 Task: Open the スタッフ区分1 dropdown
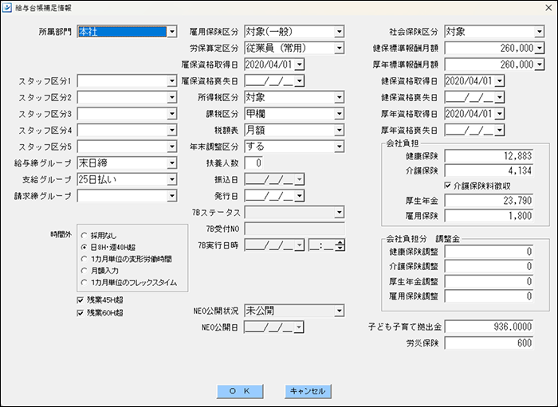click(171, 80)
